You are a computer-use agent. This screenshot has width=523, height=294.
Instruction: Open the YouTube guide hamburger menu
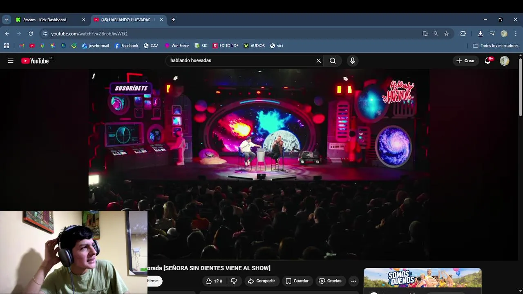tap(11, 61)
